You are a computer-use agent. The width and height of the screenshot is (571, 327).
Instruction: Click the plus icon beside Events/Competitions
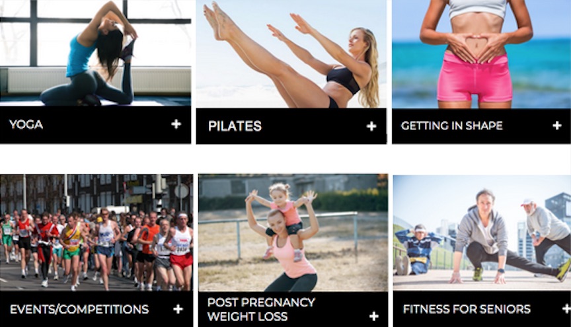coord(178,309)
